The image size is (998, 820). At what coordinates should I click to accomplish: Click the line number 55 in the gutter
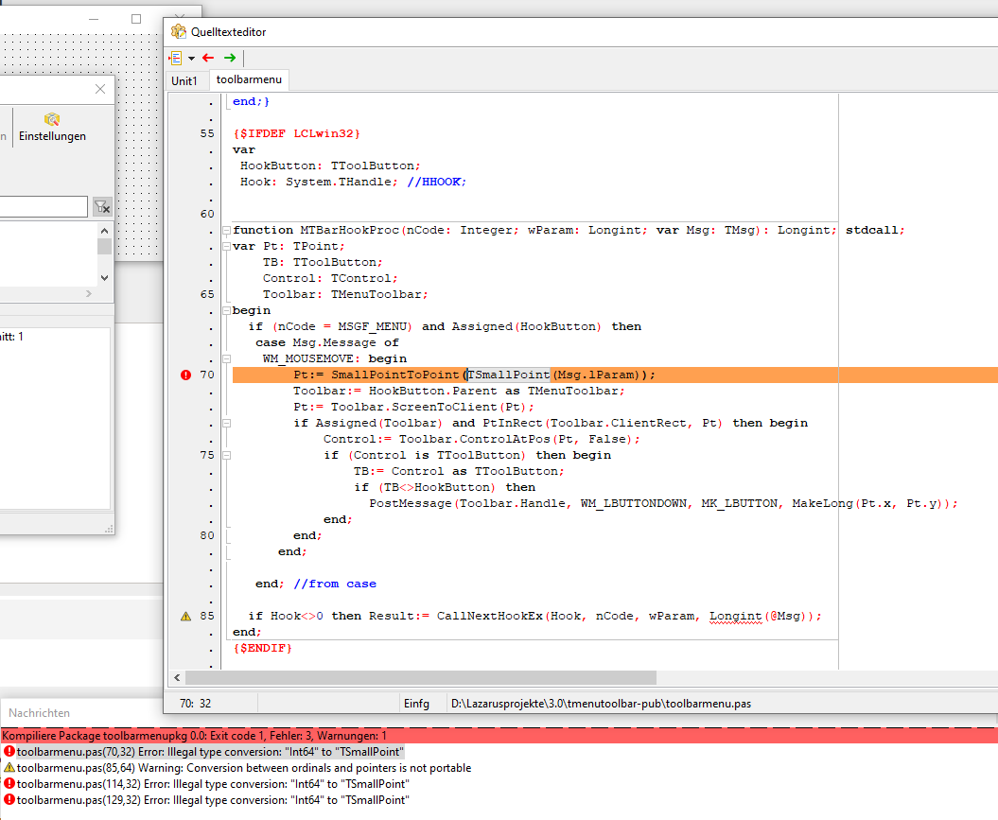click(207, 133)
